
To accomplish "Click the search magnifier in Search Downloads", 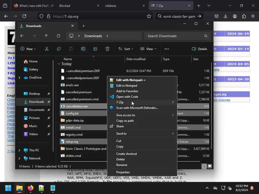I will 206,36.
